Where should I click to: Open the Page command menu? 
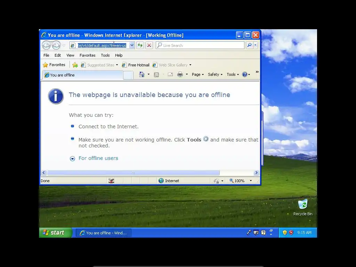coord(198,74)
